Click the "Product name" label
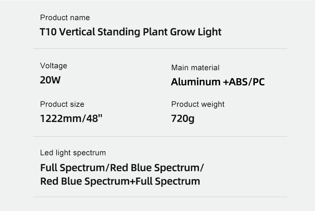Screen dimensions: 315x211 pyautogui.click(x=65, y=18)
